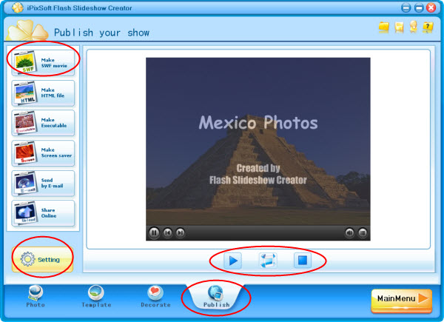Stop the preview with blue square button

pyautogui.click(x=303, y=261)
